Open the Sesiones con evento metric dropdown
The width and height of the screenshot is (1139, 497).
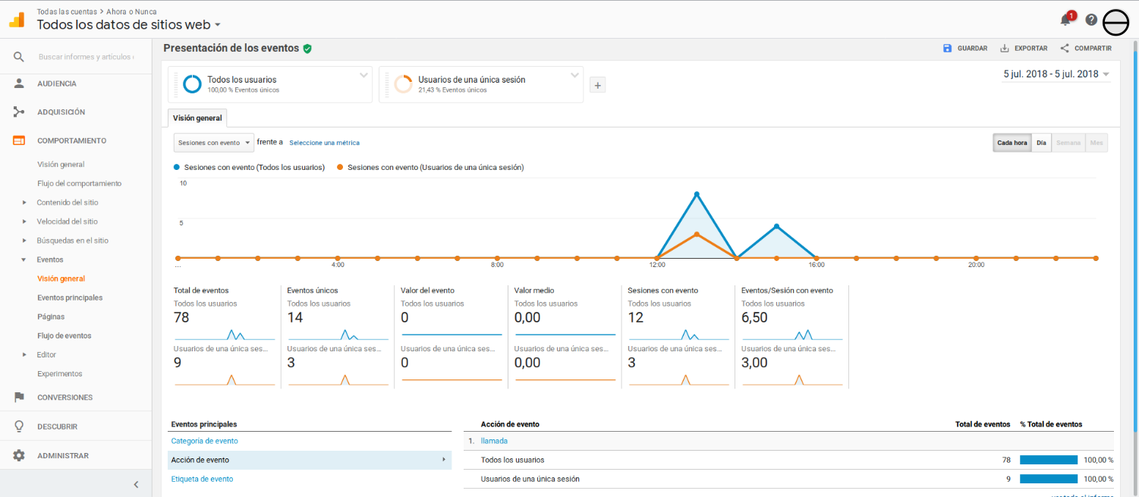(213, 143)
